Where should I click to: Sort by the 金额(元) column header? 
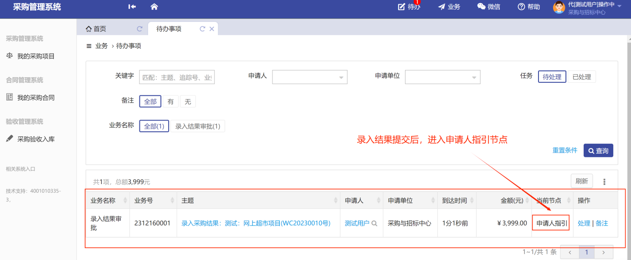(x=512, y=200)
